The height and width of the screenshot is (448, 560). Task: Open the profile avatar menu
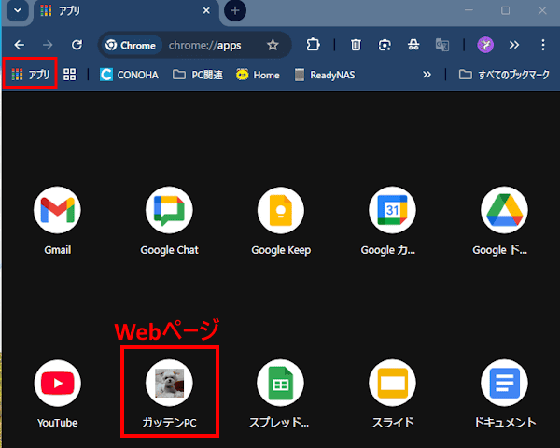pos(485,45)
